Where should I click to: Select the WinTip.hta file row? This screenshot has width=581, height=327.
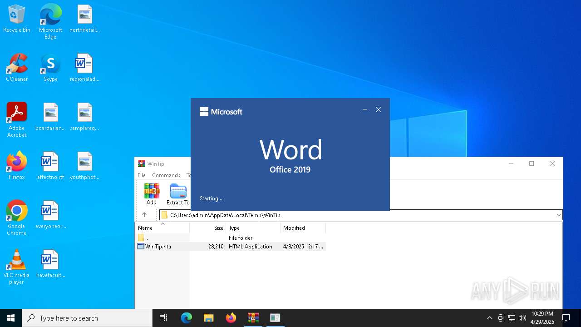click(x=231, y=247)
